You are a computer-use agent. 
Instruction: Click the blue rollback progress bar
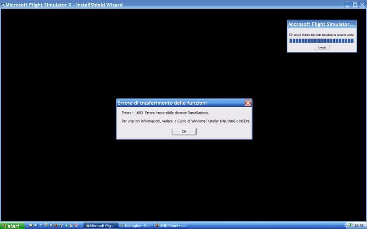tap(322, 41)
